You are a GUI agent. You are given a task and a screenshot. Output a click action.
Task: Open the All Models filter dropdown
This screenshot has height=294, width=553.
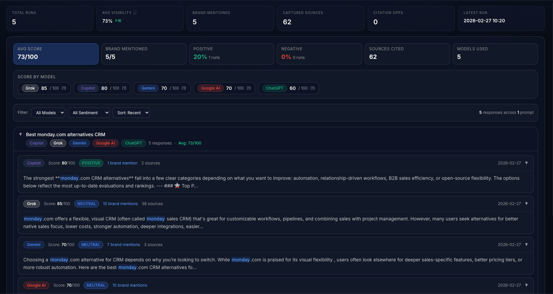48,113
